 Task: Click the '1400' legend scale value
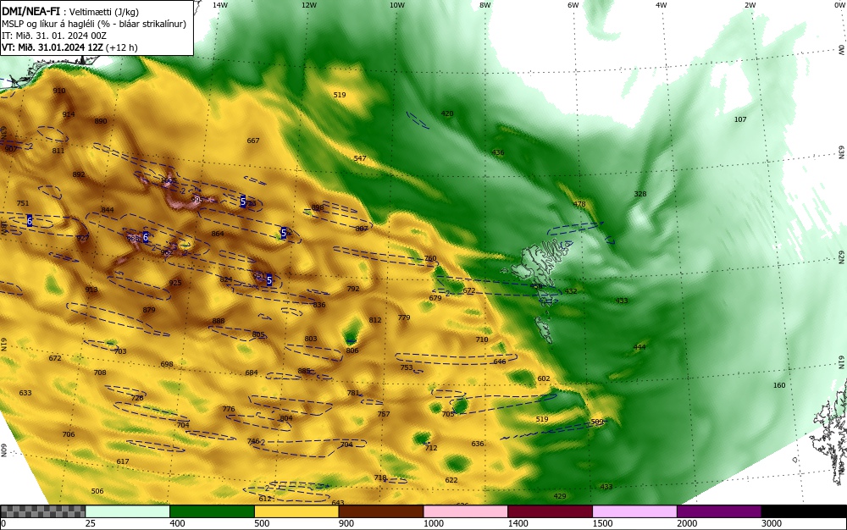(x=518, y=523)
